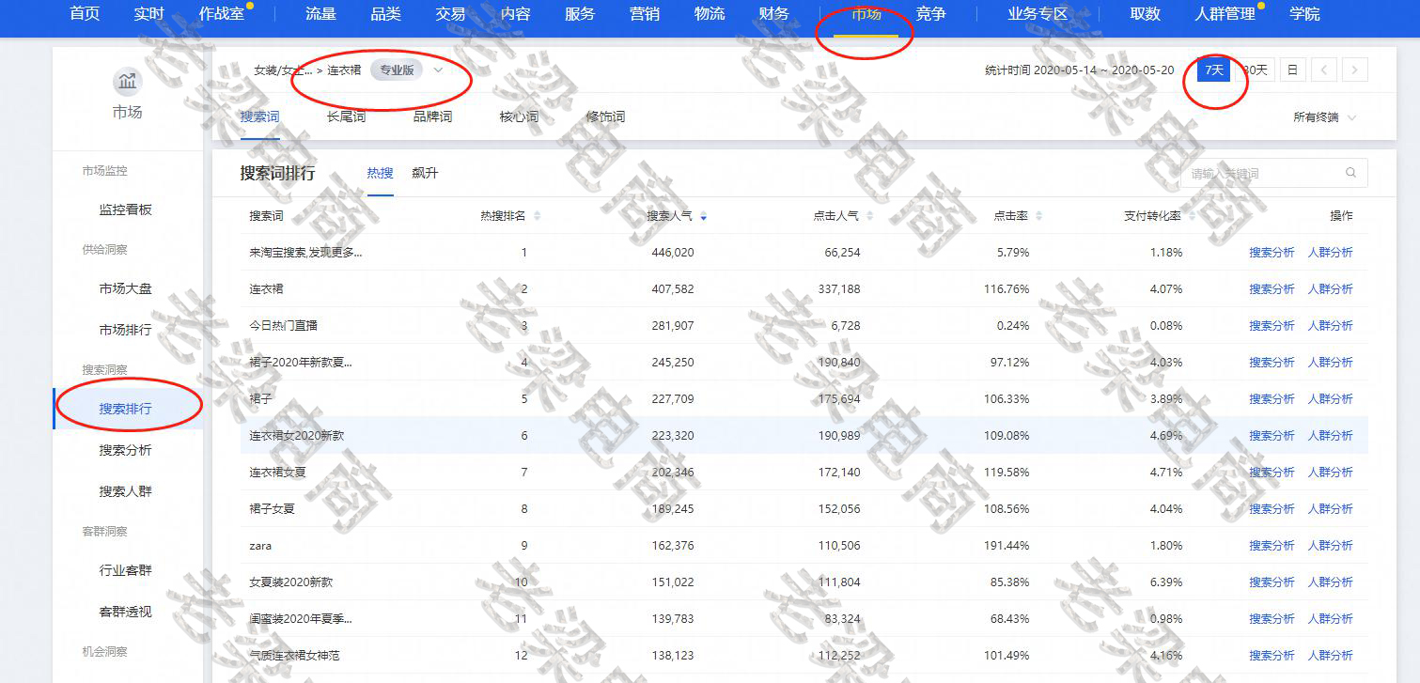
Task: Sort by 点击人气 column sort arrows
Action: coord(869,216)
